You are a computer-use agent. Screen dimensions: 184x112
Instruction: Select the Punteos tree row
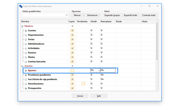pos(32,53)
